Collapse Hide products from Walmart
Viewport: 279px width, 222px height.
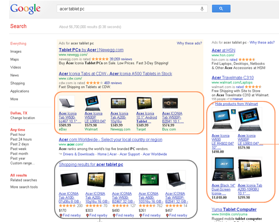(x=237, y=104)
